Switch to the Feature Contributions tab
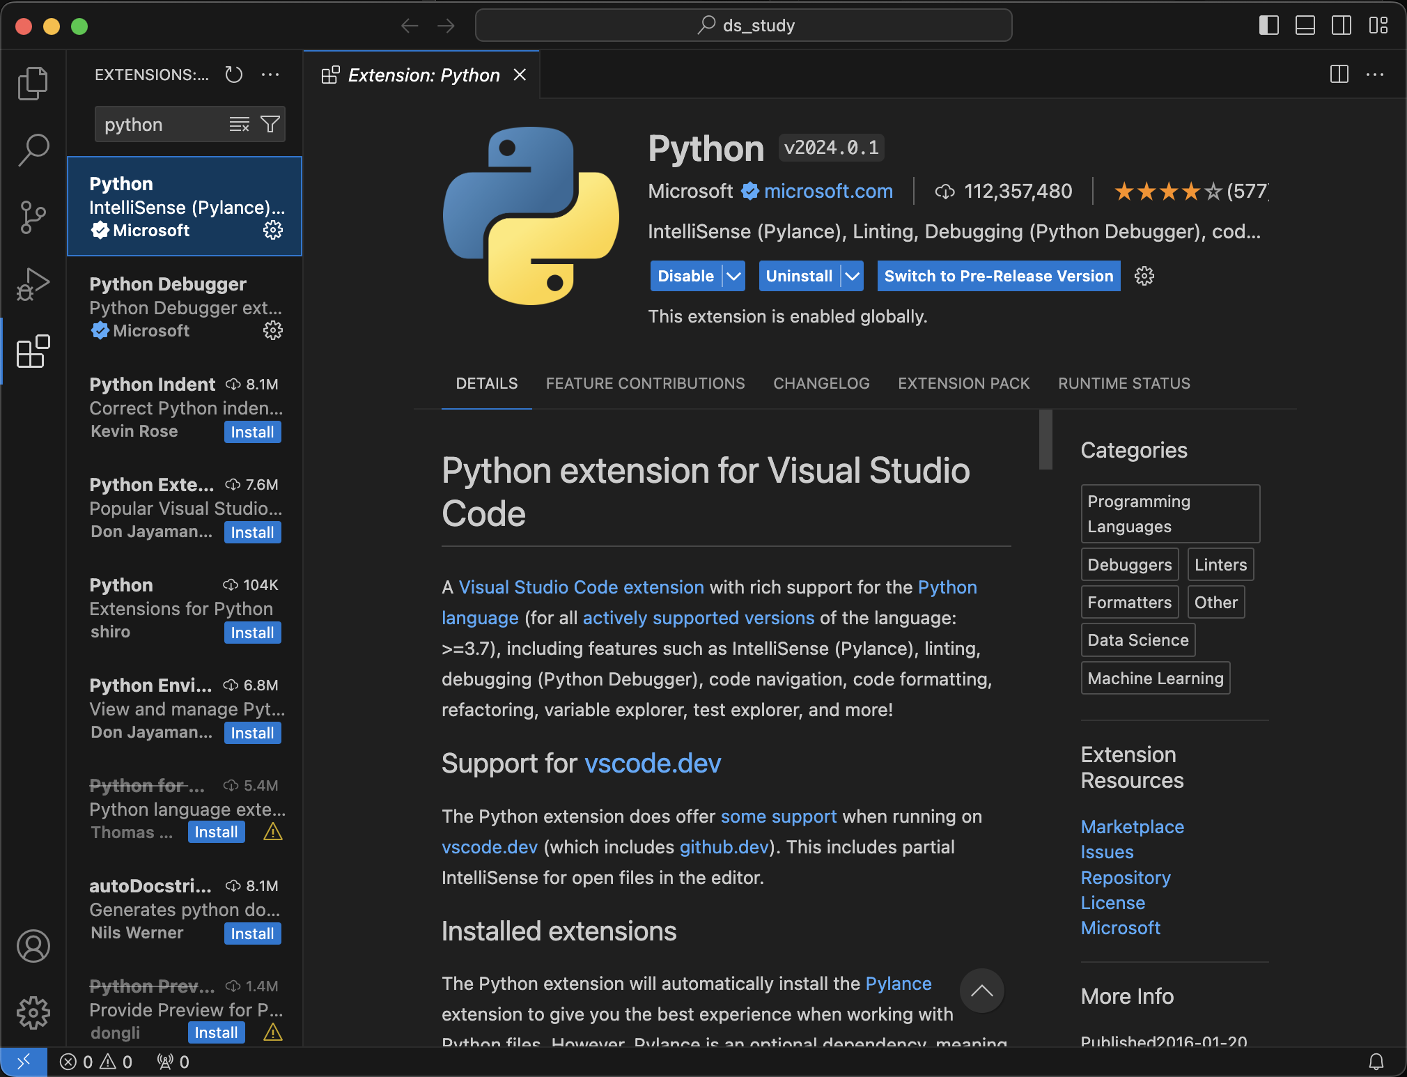The height and width of the screenshot is (1077, 1407). (645, 383)
